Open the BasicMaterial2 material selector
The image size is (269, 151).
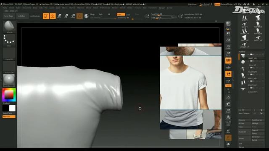click(x=9, y=81)
